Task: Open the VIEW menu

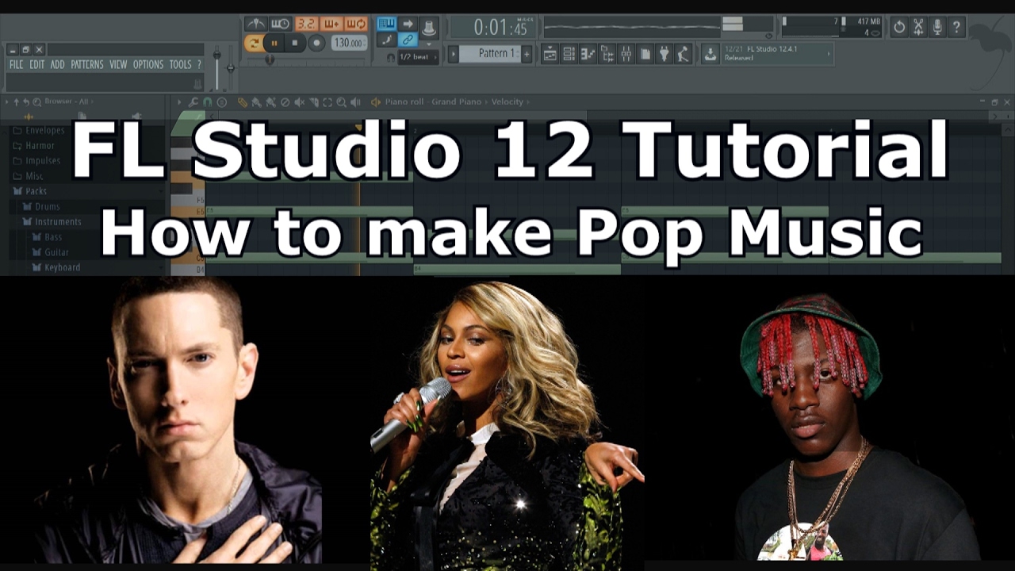Action: [x=118, y=64]
